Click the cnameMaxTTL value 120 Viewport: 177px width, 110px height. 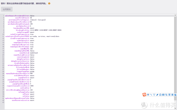(31, 49)
